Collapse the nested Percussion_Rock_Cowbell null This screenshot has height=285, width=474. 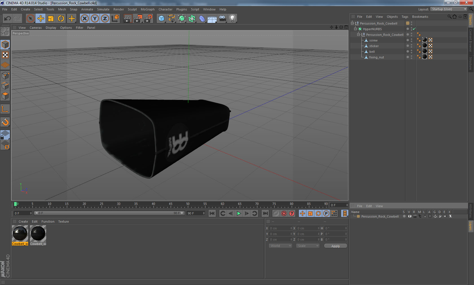click(x=359, y=35)
